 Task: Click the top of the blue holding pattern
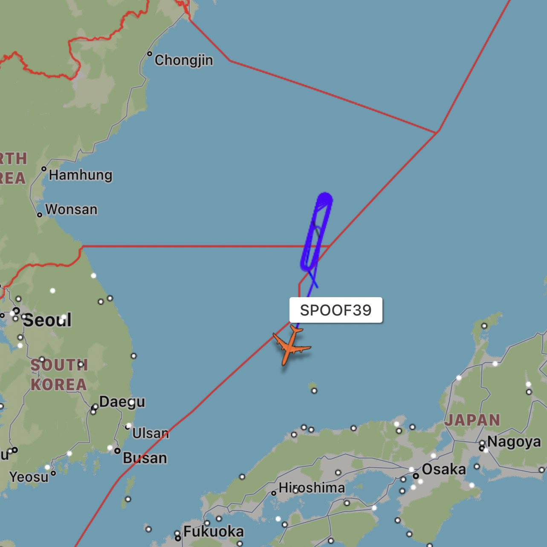(325, 197)
